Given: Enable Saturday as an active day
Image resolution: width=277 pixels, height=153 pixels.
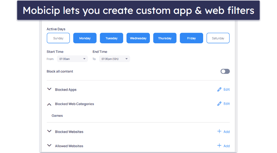Looking at the screenshot, I should pyautogui.click(x=218, y=38).
